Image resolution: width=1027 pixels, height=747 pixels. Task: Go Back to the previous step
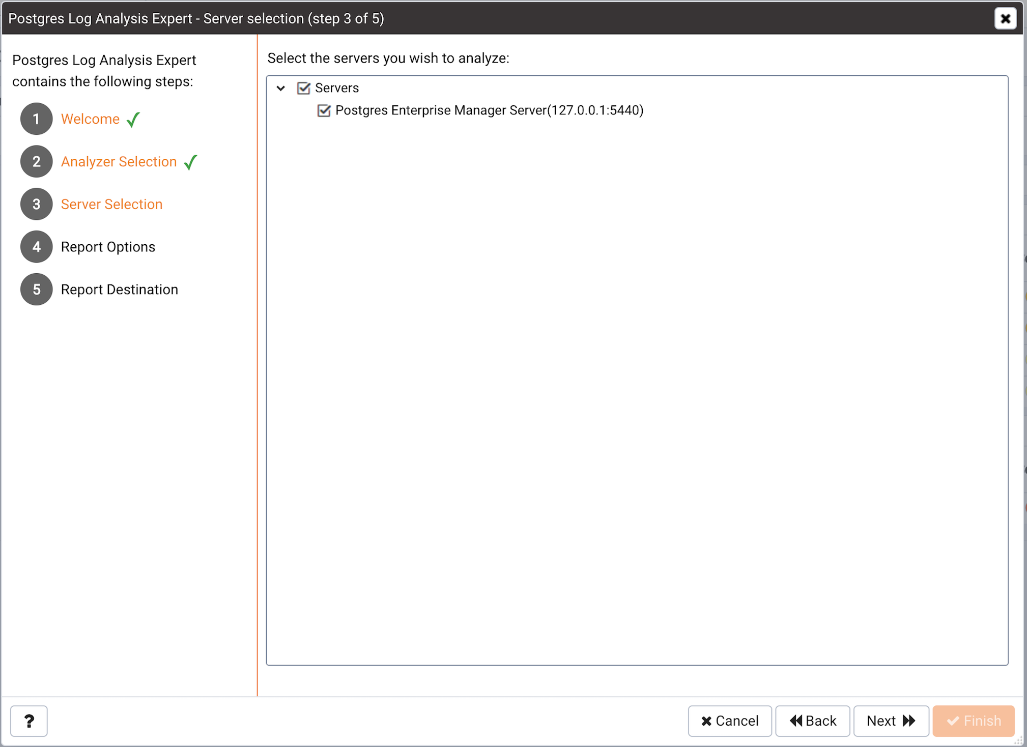[813, 721]
